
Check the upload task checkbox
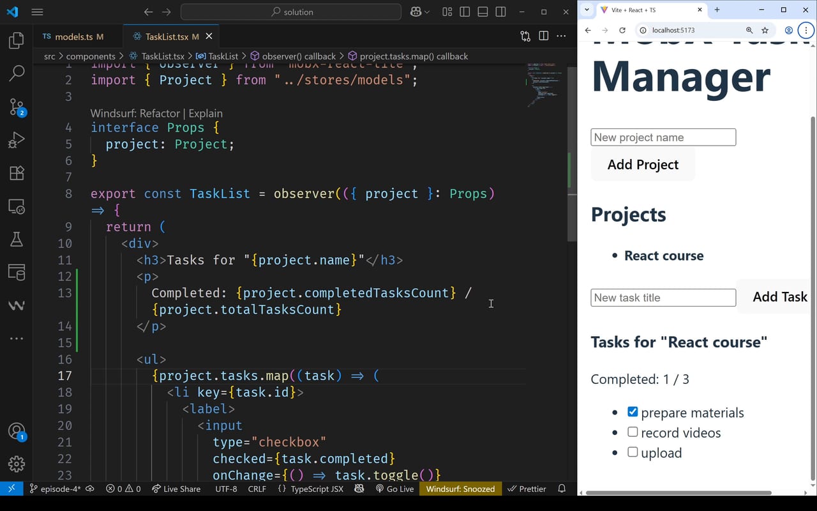tap(633, 452)
